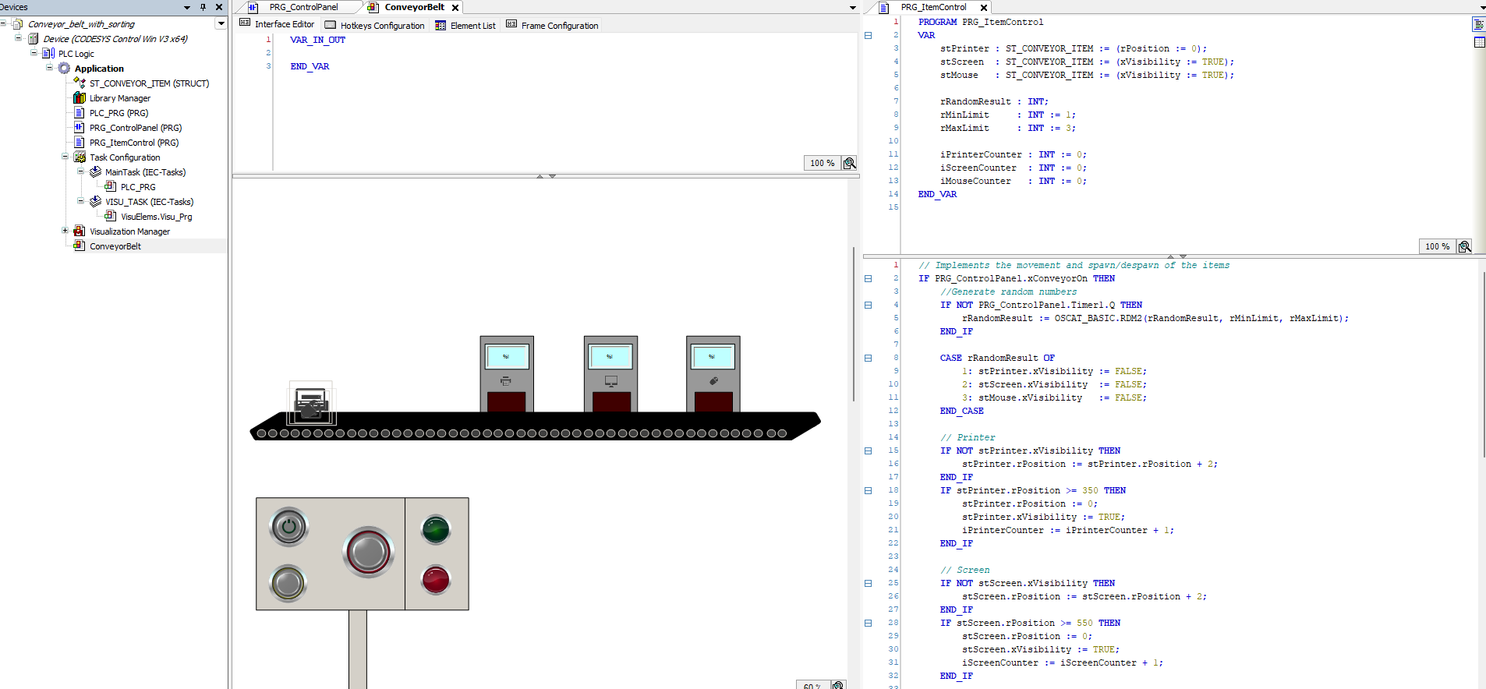The height and width of the screenshot is (689, 1486).
Task: Collapse the Application node
Action: pyautogui.click(x=49, y=68)
